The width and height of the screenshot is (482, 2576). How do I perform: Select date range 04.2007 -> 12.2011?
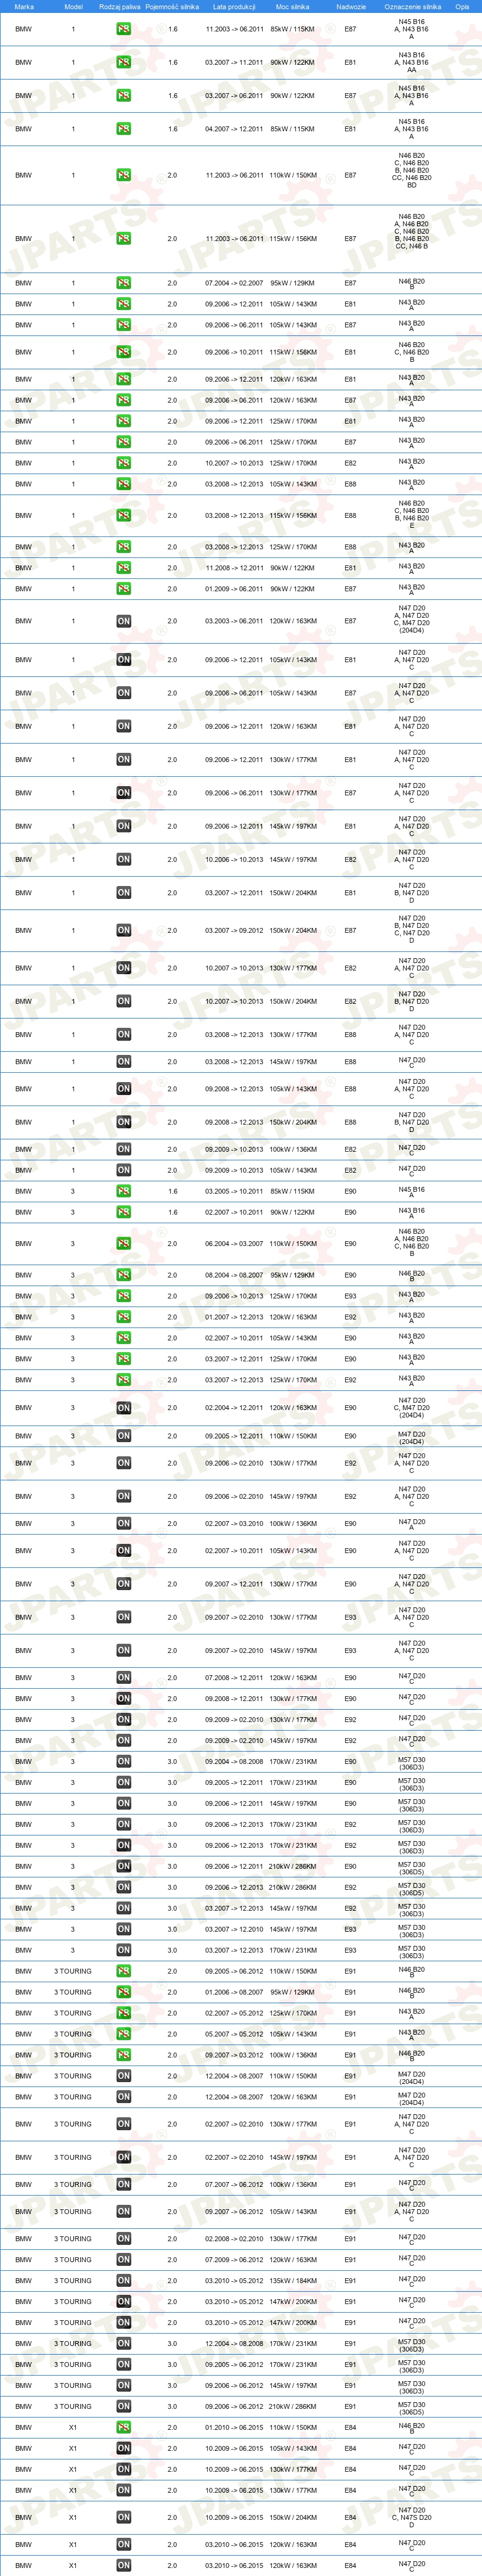pyautogui.click(x=234, y=129)
